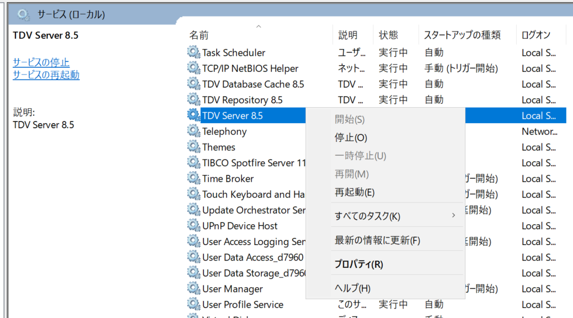The height and width of the screenshot is (318, 573).
Task: Click the UPnP Device Host gear icon
Action: [x=194, y=225]
